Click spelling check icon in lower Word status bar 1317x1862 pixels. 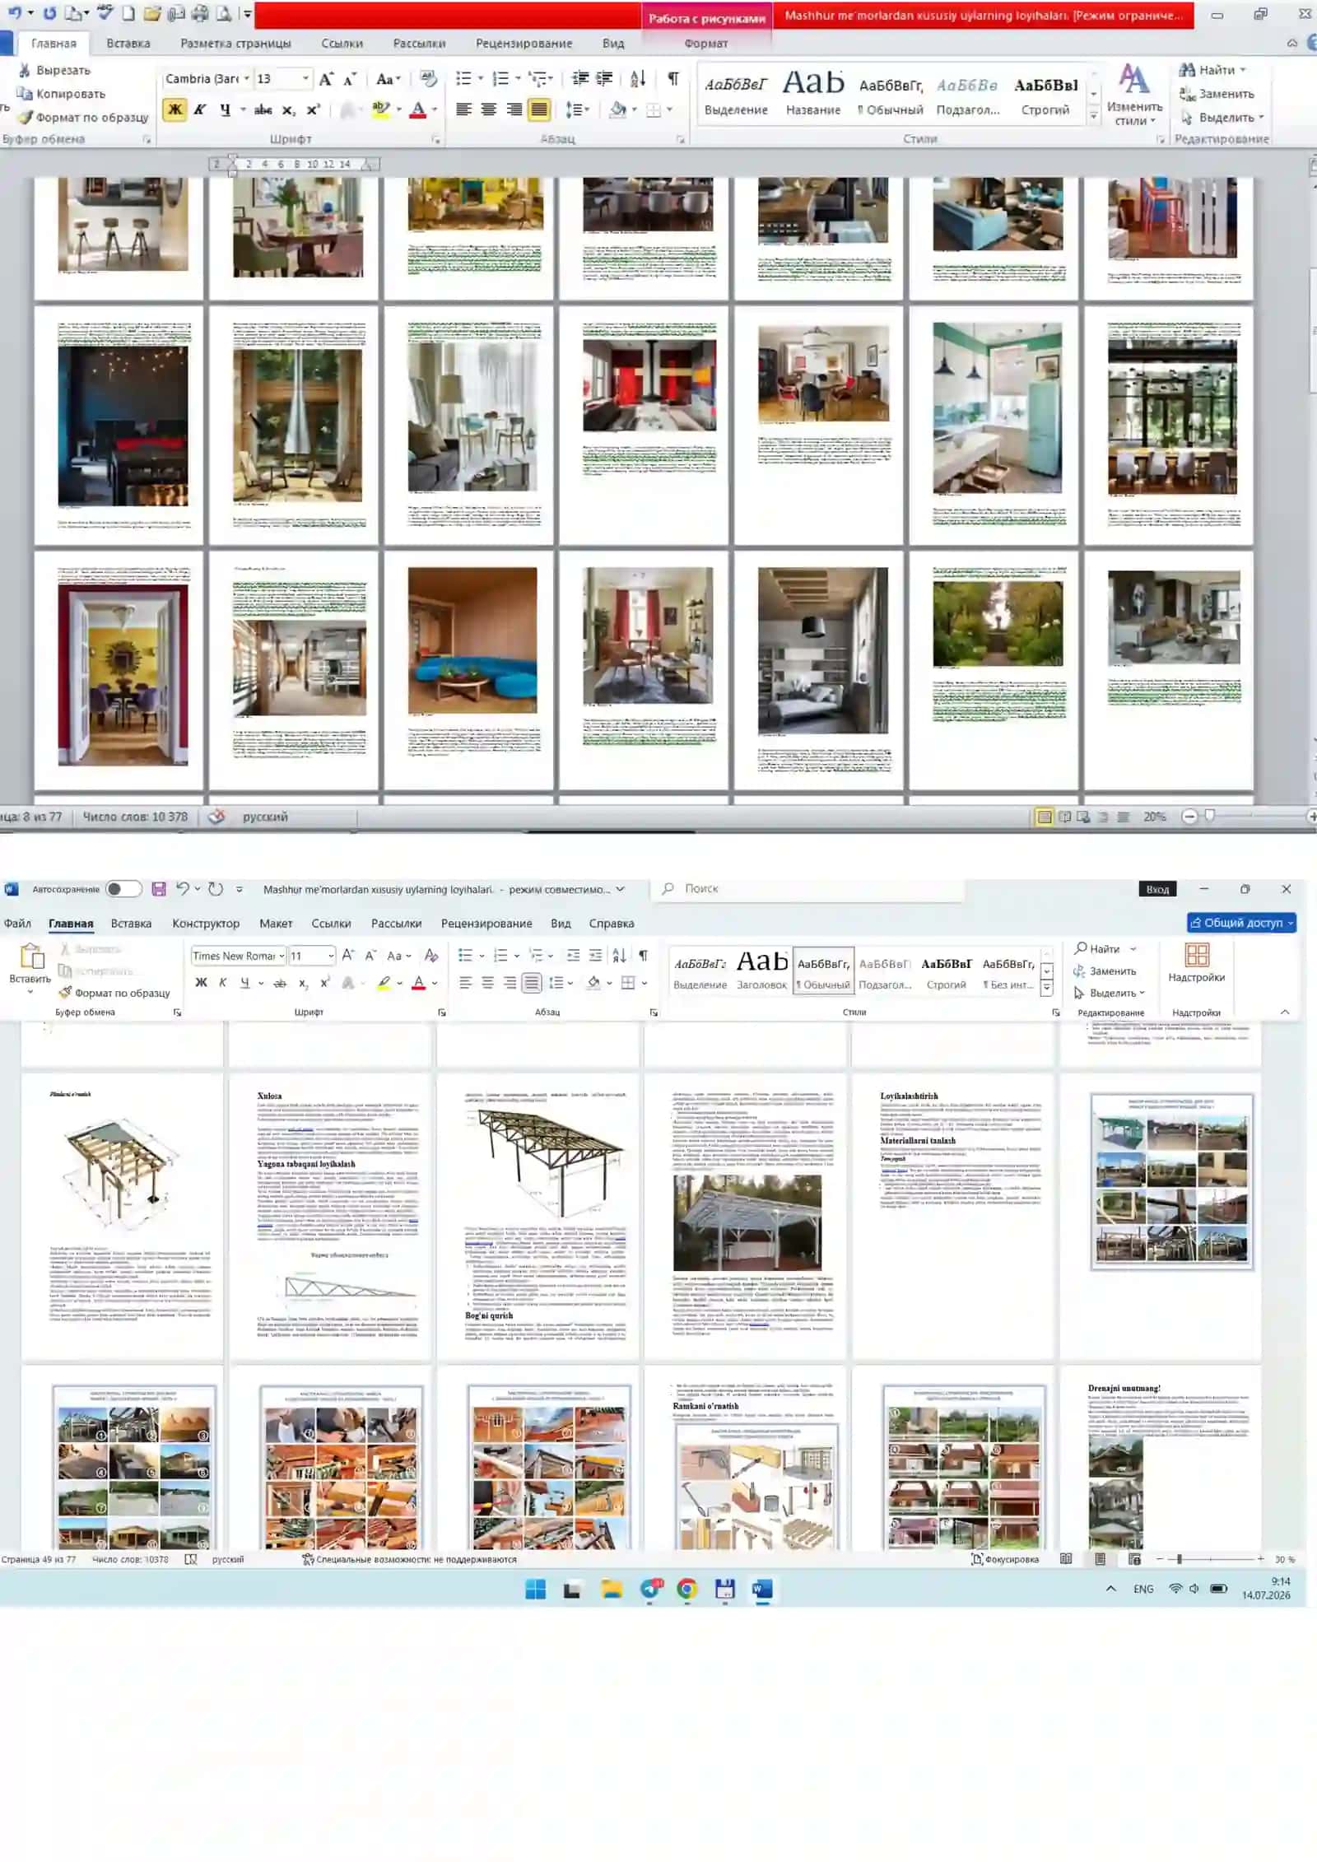(x=191, y=1559)
